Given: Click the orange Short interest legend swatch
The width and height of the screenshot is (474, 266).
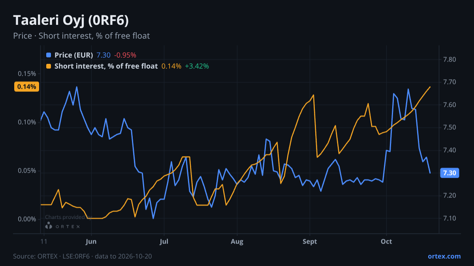Looking at the screenshot, I should 49,66.
